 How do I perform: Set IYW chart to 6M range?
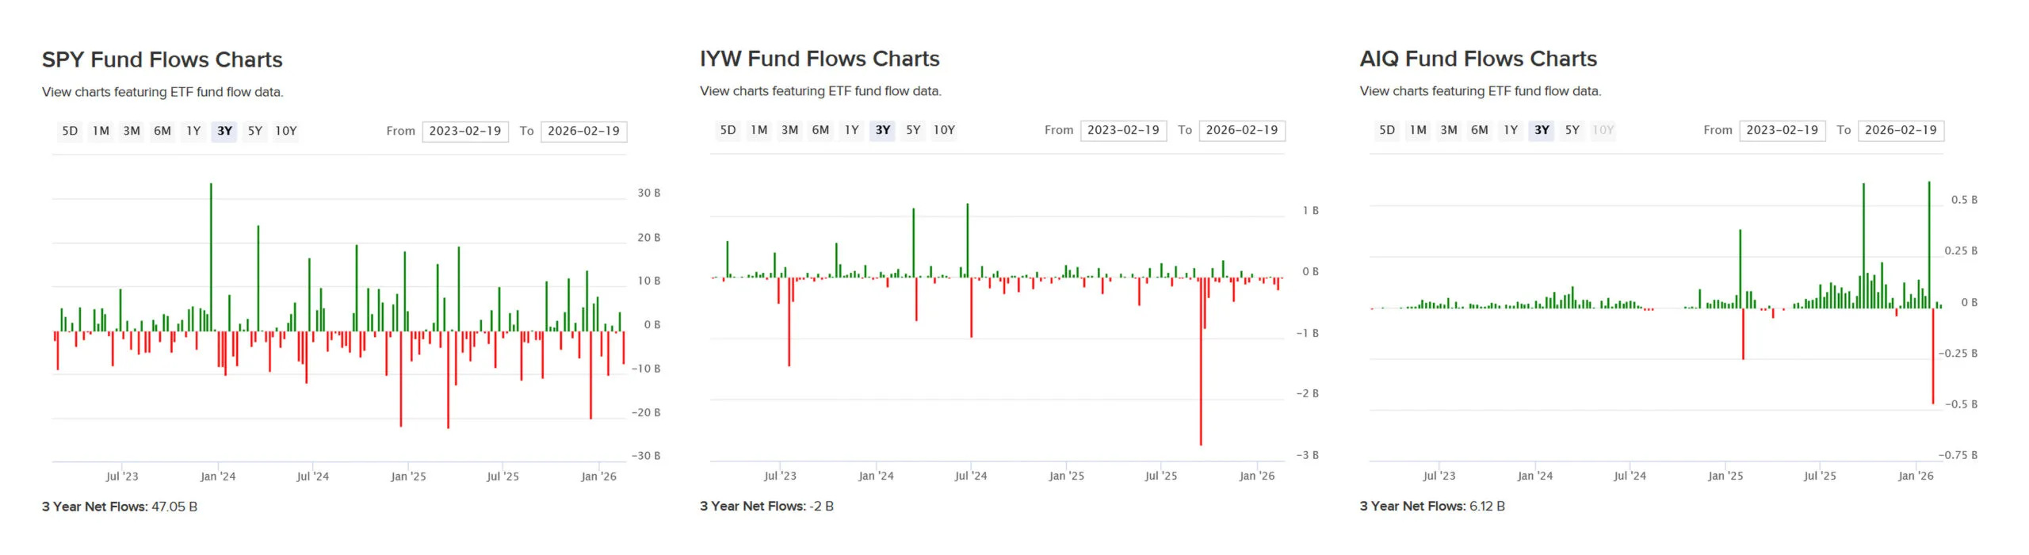pos(820,130)
